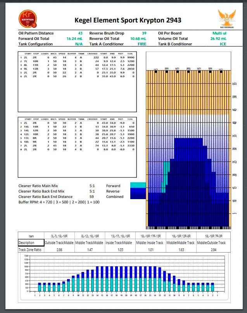247x313 pixels.
Task: Click the Reverse blue legend swatch
Action: click(x=138, y=191)
